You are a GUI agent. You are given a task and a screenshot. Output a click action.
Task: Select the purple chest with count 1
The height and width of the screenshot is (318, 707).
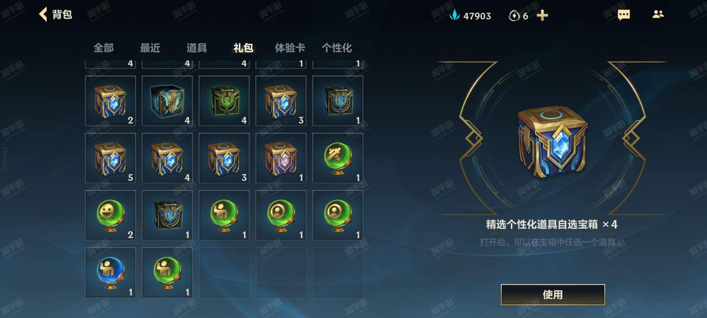(x=281, y=158)
